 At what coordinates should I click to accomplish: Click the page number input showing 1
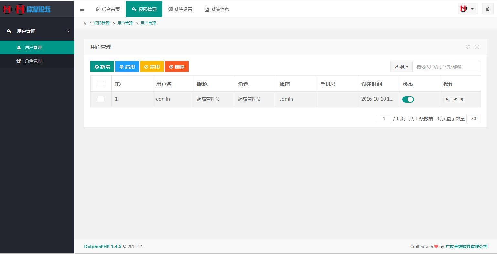pyautogui.click(x=384, y=118)
